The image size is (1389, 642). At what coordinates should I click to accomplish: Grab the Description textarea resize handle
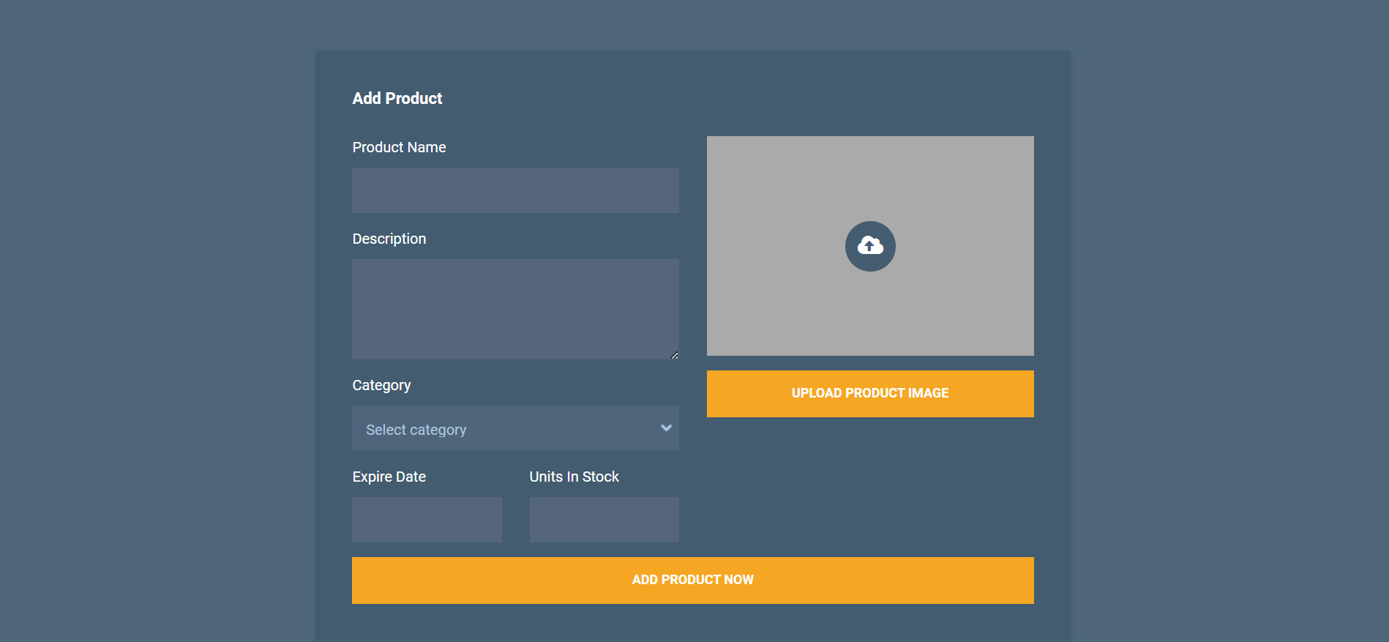click(x=674, y=355)
